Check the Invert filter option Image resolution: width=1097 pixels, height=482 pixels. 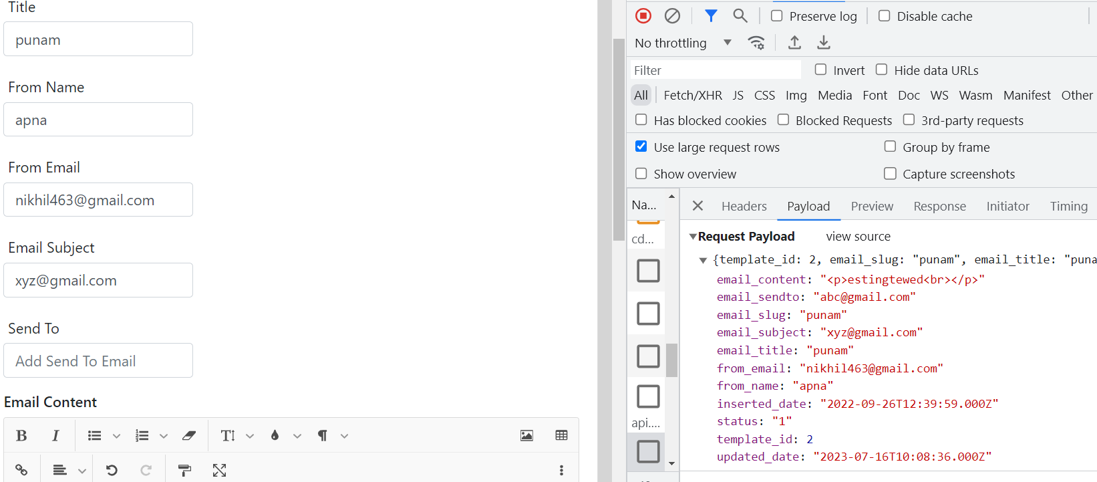click(x=820, y=70)
